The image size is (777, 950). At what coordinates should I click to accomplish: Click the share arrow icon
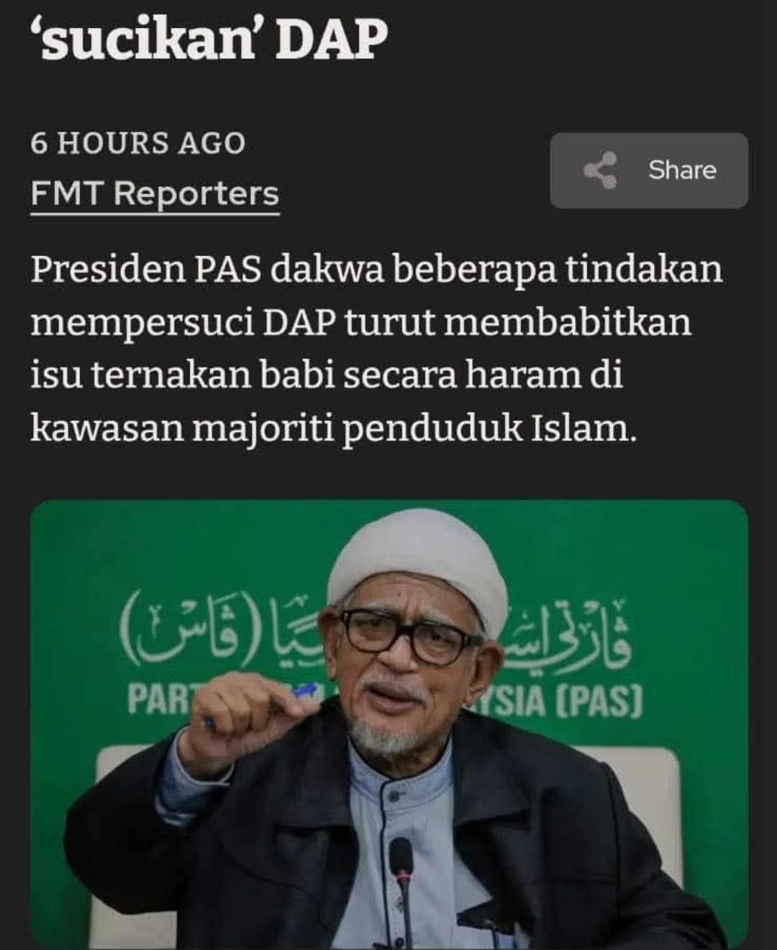(x=601, y=170)
